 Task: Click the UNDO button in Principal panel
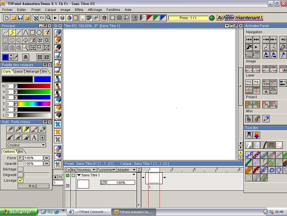[47, 57]
